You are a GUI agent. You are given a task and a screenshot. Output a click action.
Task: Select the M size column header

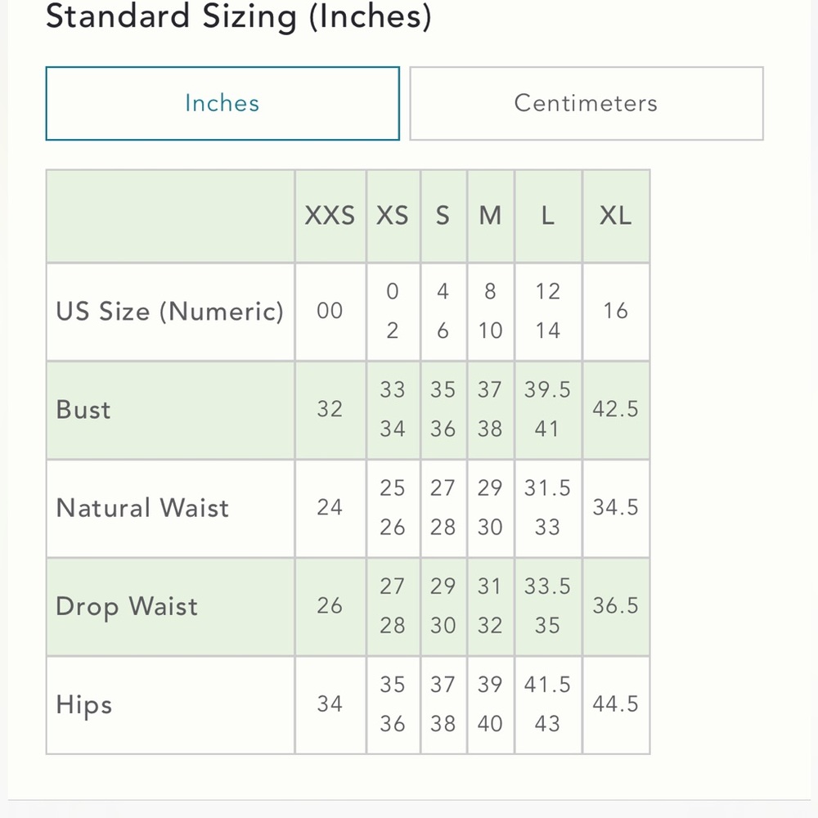490,216
